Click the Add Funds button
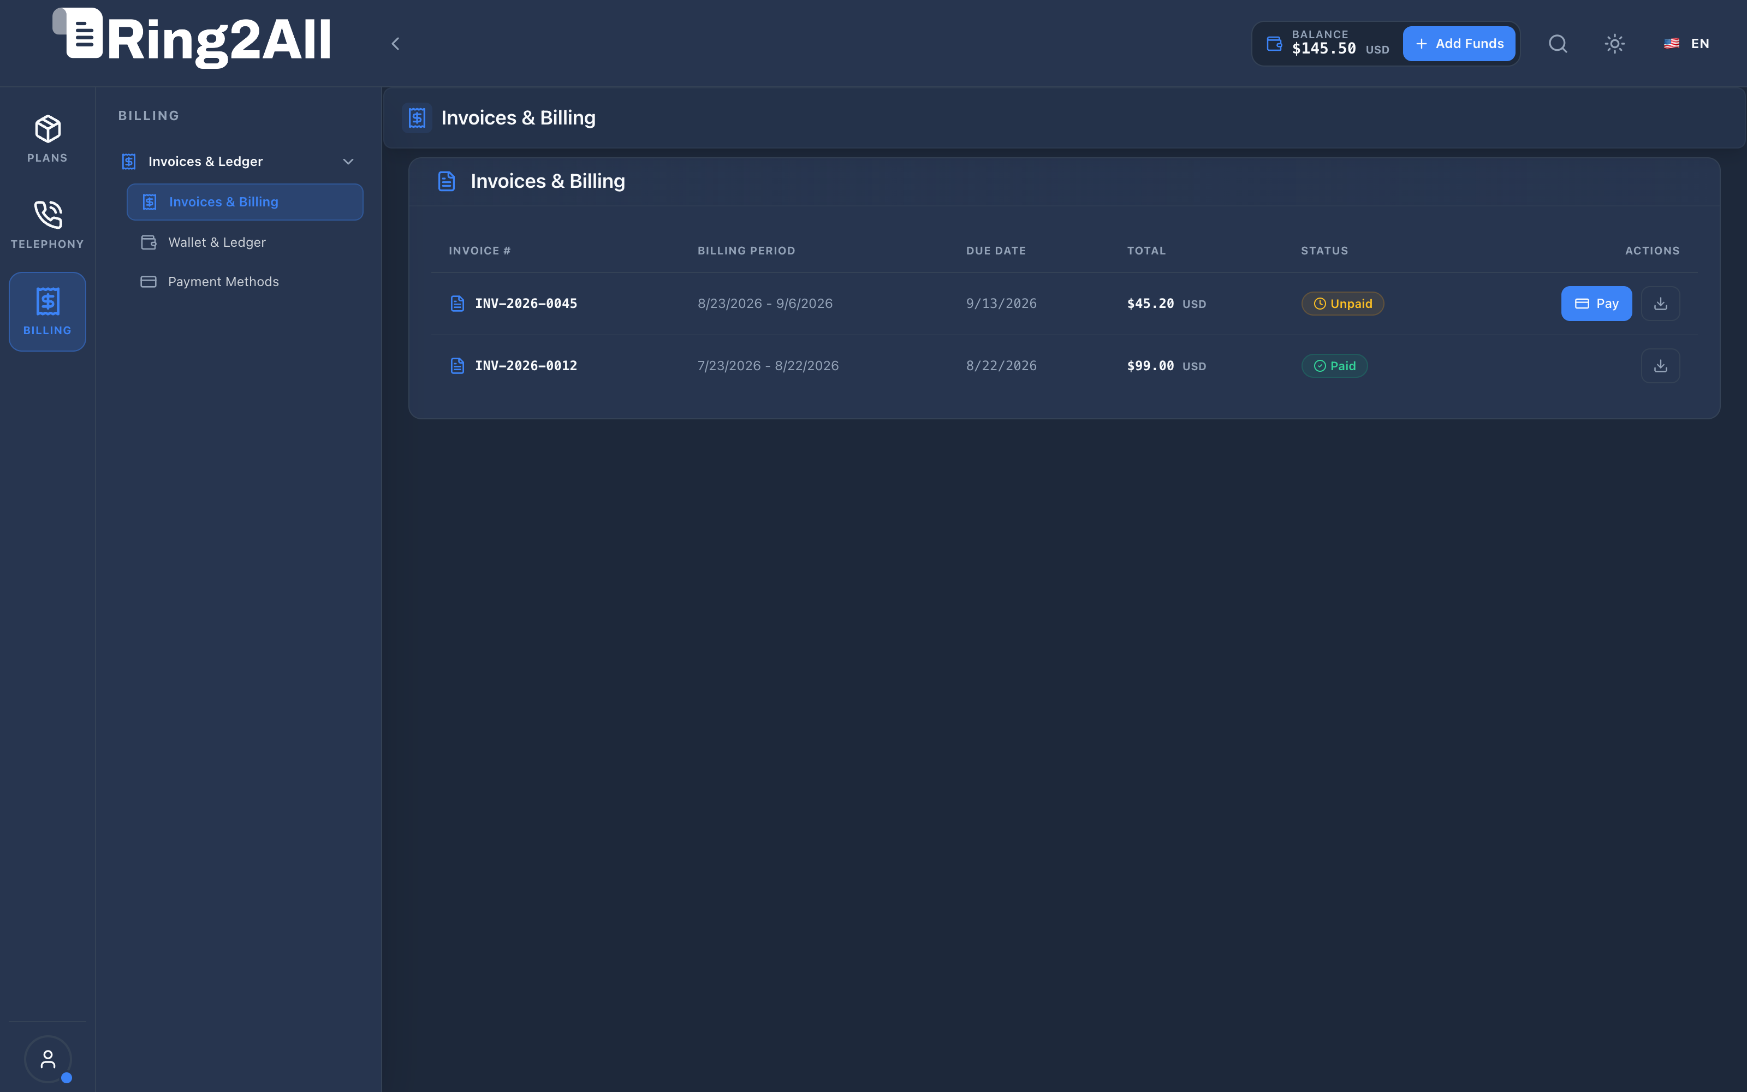Viewport: 1747px width, 1092px height. coord(1459,44)
